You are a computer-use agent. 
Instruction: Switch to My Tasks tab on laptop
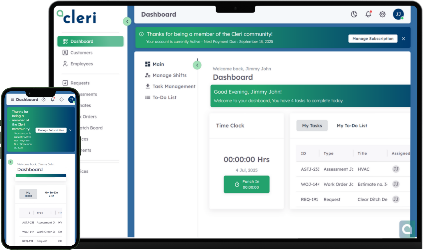click(x=312, y=126)
